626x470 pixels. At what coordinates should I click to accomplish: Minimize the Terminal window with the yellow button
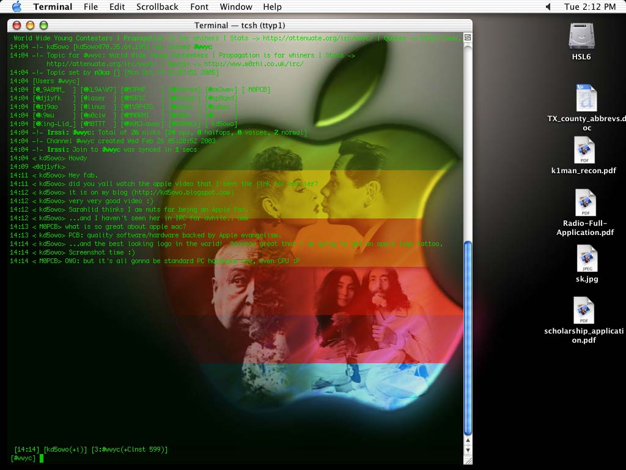click(31, 25)
